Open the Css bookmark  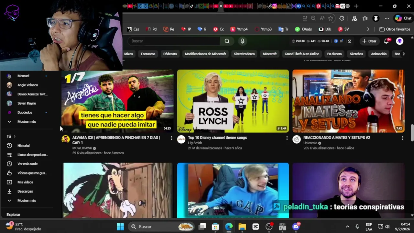click(x=133, y=29)
